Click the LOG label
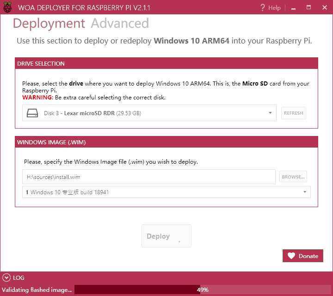 (x=18, y=278)
